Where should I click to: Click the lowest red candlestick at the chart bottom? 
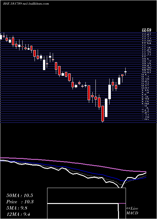coord(103,114)
